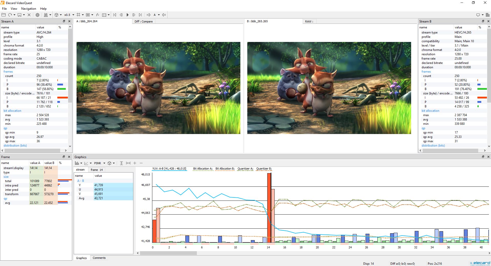Toggle the grid overlay tool
Screen dimensions: 491x266
click(78, 15)
